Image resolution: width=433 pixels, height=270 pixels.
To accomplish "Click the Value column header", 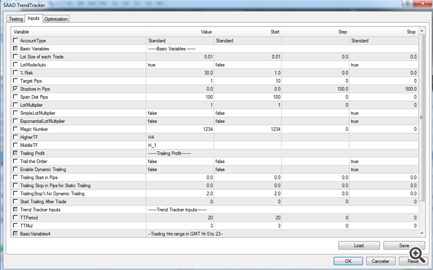I will [180, 32].
